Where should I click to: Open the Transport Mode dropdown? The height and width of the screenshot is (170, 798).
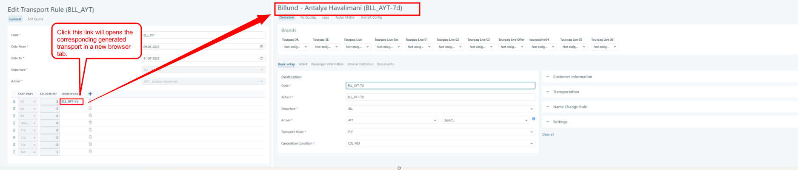(x=440, y=132)
